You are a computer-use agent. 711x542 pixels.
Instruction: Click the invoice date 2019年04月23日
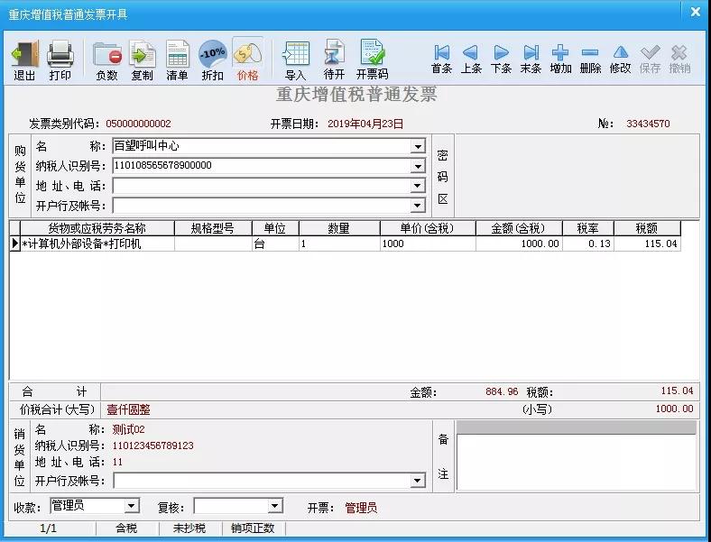click(365, 124)
